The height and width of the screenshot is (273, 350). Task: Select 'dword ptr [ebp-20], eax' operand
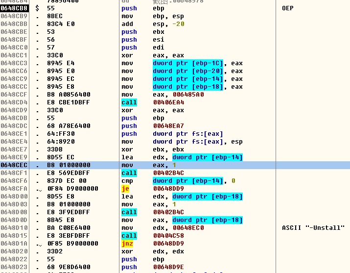[x=198, y=71]
